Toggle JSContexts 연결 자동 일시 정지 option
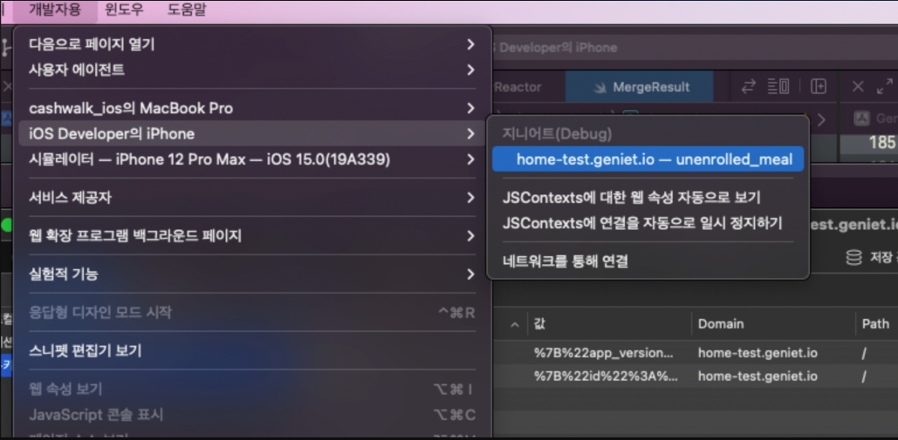Screen dimensions: 898x440 [641, 223]
